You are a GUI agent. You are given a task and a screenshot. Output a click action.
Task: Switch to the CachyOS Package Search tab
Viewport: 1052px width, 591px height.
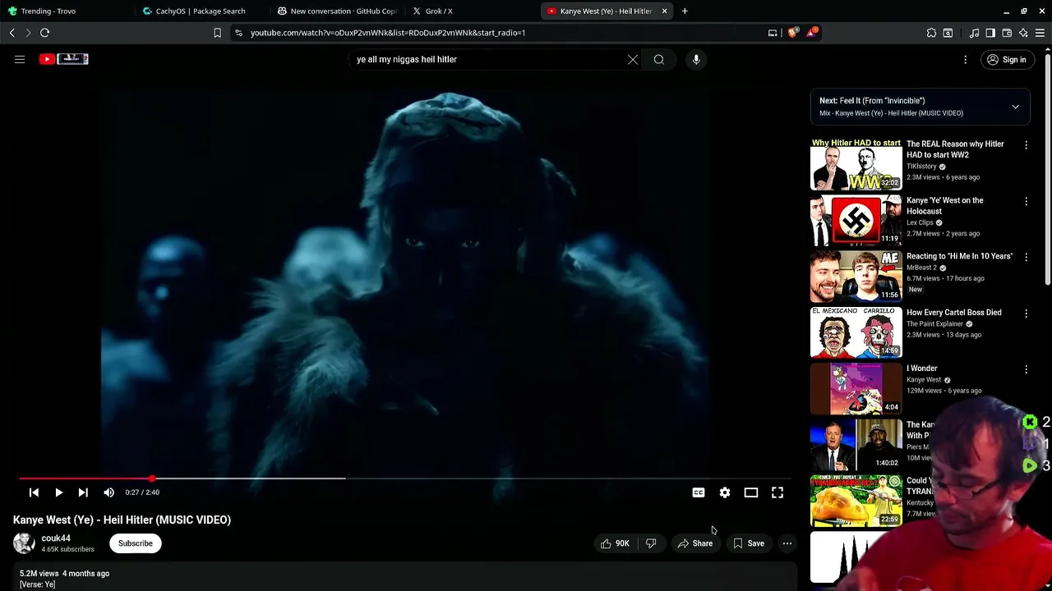(201, 11)
